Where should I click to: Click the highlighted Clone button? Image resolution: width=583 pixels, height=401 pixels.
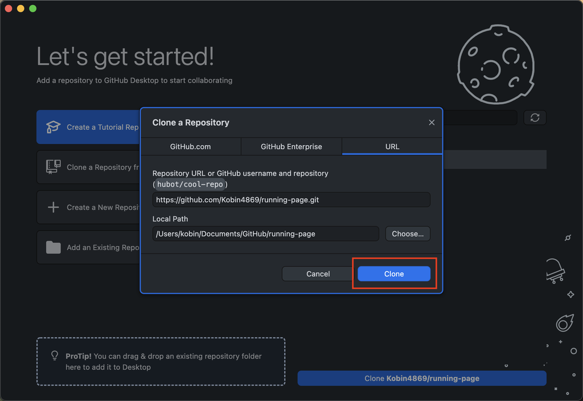point(393,273)
